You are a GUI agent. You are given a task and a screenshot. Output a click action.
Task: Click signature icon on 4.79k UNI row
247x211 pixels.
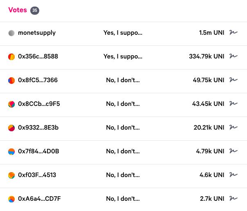click(233, 151)
